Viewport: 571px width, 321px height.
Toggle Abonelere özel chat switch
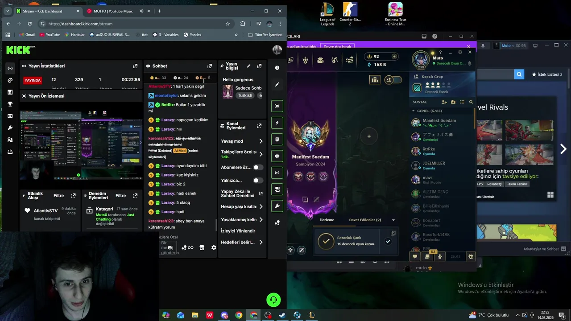coord(258,168)
